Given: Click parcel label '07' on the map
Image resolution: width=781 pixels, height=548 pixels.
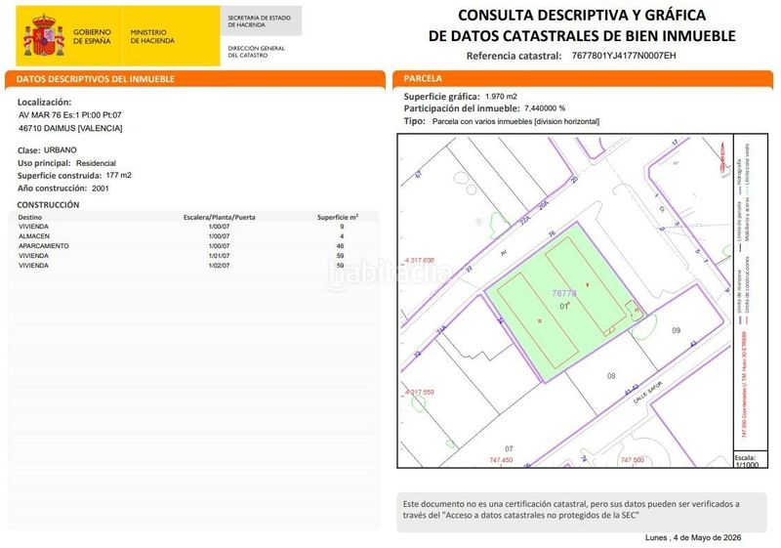Looking at the screenshot, I should click(x=509, y=449).
